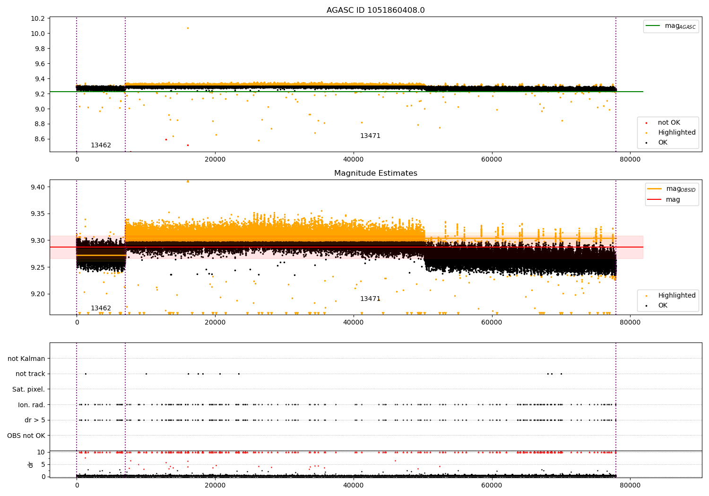
Task: Click the '10' tick label on the dr axis
Action: point(41,453)
